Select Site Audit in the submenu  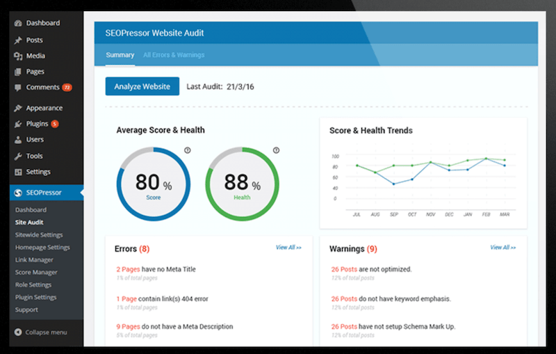pyautogui.click(x=29, y=223)
